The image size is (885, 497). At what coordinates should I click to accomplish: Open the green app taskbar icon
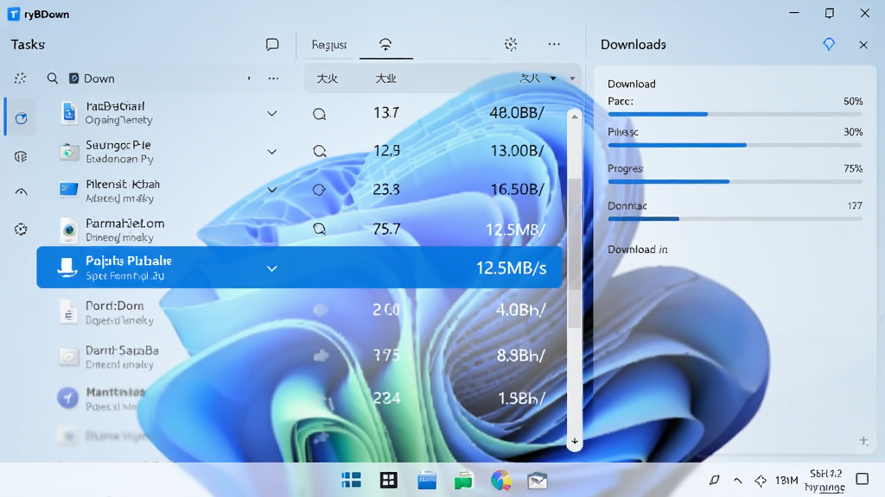point(463,481)
